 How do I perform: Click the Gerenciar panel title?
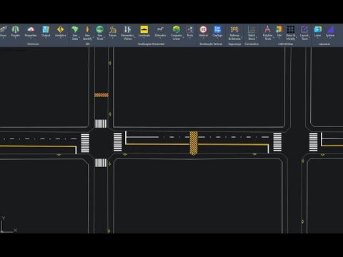tap(33, 44)
